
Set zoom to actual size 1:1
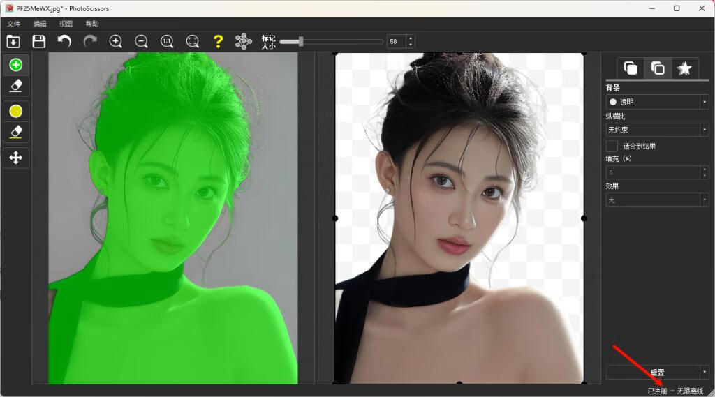167,41
